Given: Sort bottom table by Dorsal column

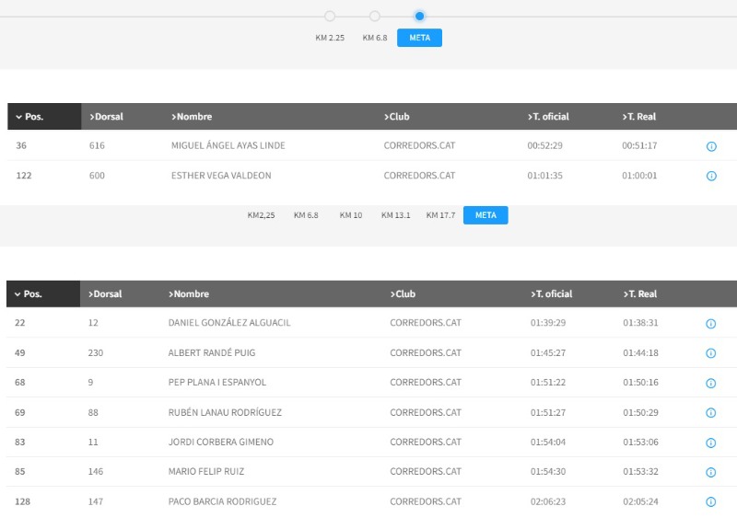Looking at the screenshot, I should [105, 294].
